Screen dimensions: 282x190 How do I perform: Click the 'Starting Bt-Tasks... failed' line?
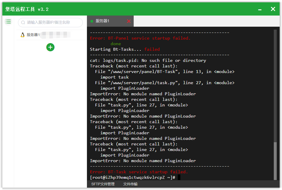tap(125, 49)
